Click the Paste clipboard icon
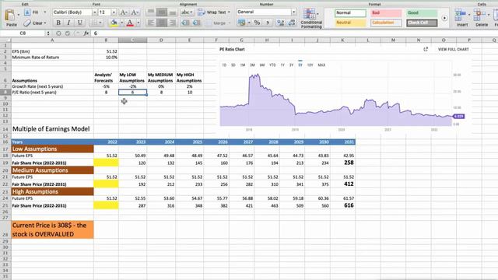 [x=10, y=15]
